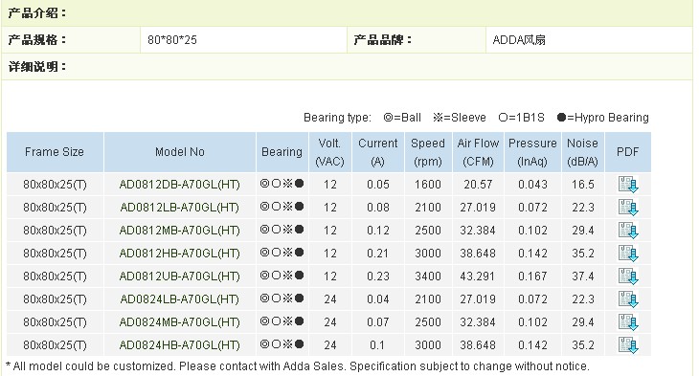Download PDF for AD0824MB-A70GL(HT)
The height and width of the screenshot is (376, 699).
[628, 322]
